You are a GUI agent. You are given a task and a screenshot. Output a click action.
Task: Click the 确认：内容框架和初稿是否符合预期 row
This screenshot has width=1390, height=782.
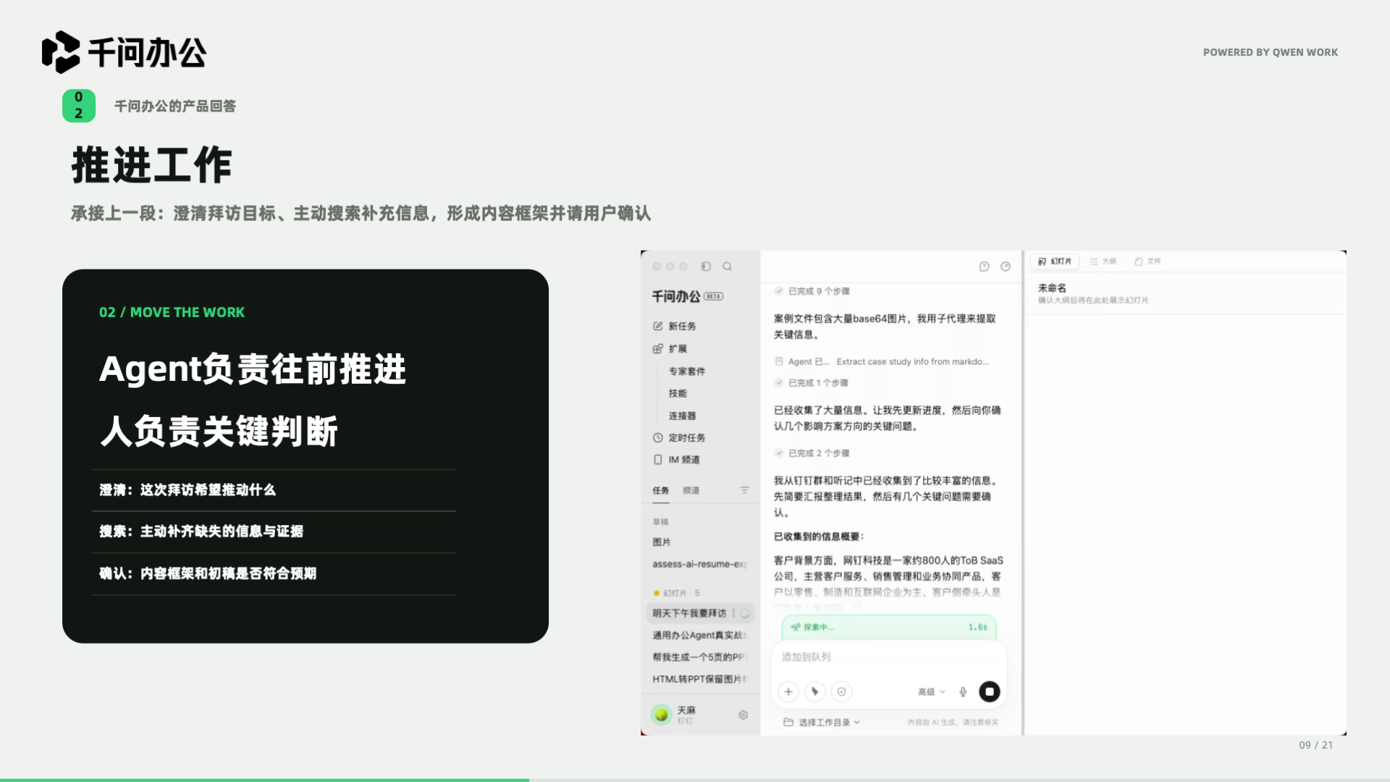(274, 573)
